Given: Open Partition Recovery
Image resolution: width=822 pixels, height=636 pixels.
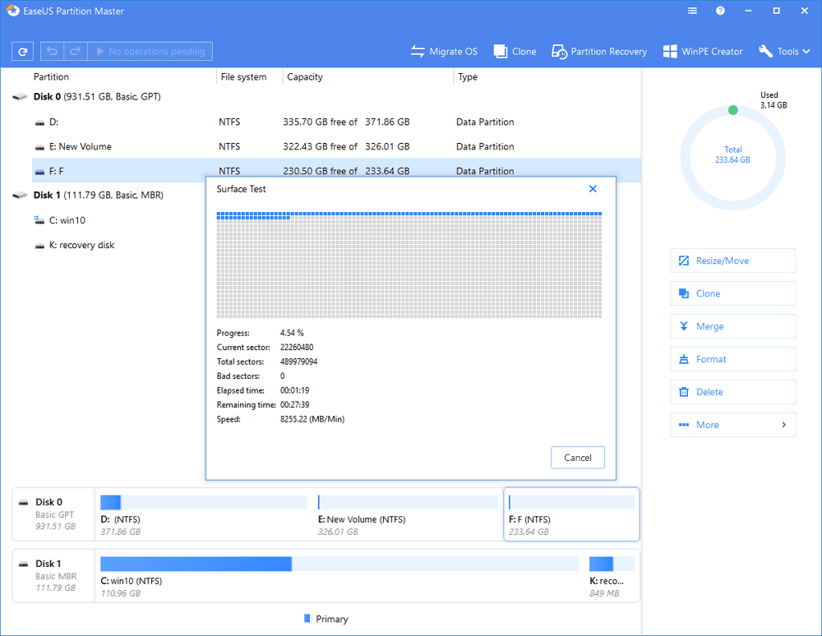Looking at the screenshot, I should coord(600,52).
